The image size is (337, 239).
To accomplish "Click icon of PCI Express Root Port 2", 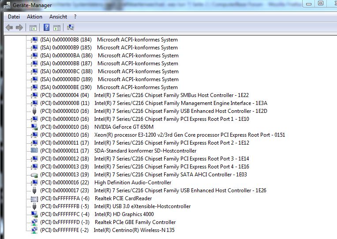I will pyautogui.click(x=34, y=143).
